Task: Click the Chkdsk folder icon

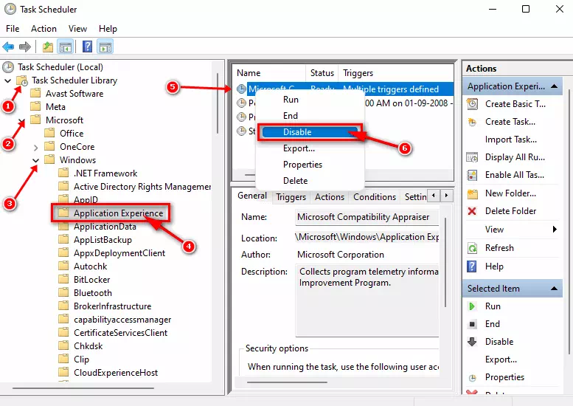Action: [63, 345]
